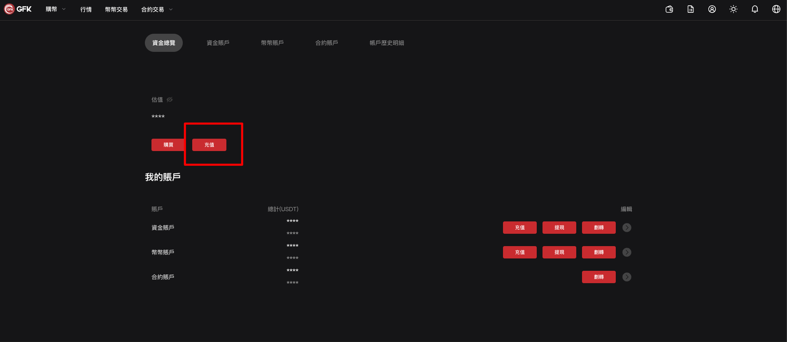Open 合約賬戶 row arrow for details
The width and height of the screenshot is (787, 342).
(x=627, y=277)
